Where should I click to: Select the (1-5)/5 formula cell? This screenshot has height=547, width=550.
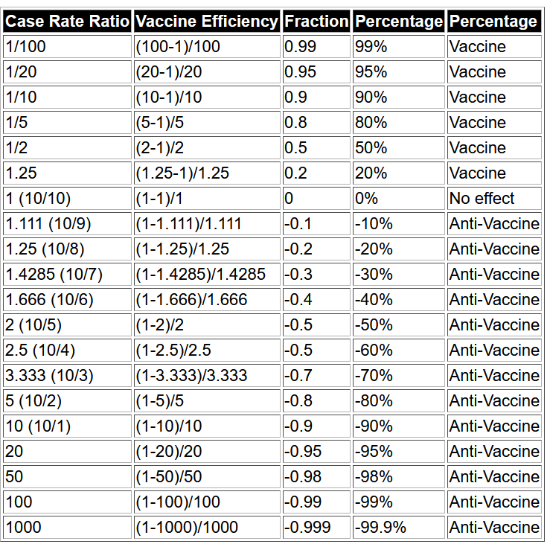[x=207, y=401]
